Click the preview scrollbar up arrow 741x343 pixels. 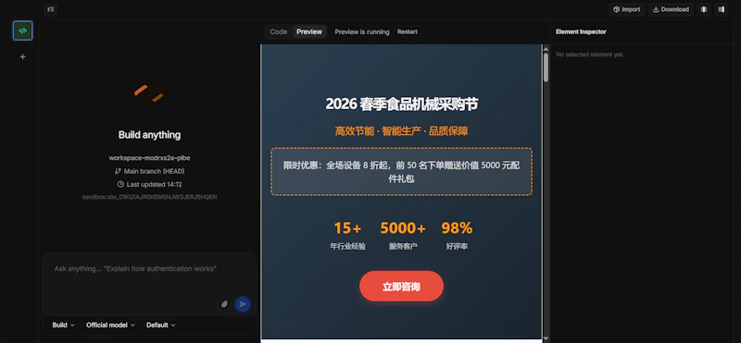tap(546, 49)
